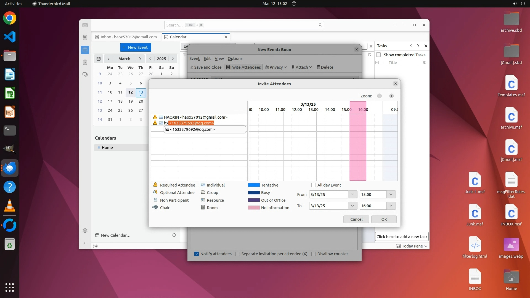Open Address Book in Thunderbird sidebar
Viewport: 530px width, 298px height.
(x=85, y=37)
